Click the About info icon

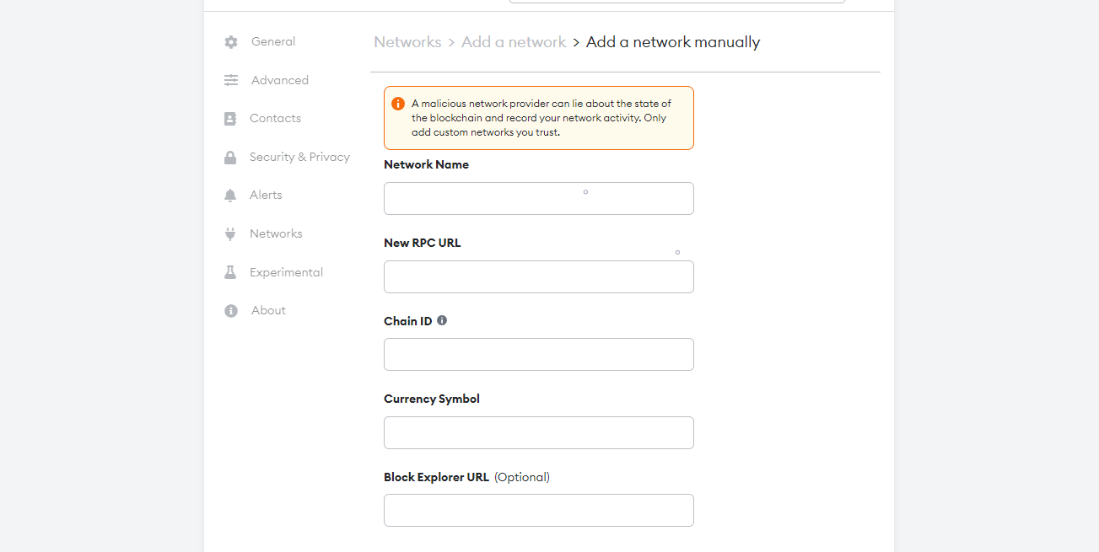point(231,311)
